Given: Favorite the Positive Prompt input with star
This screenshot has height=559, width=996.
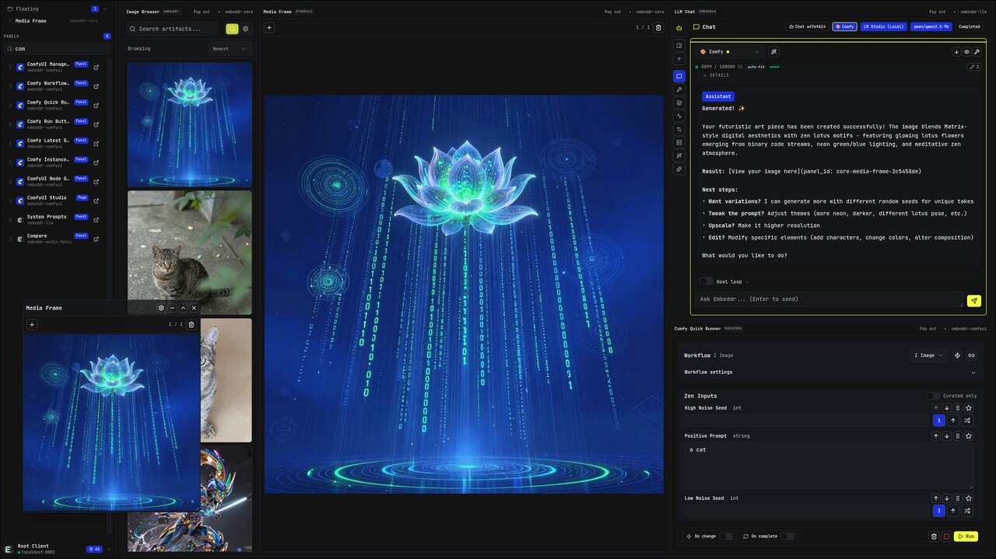Looking at the screenshot, I should 969,436.
